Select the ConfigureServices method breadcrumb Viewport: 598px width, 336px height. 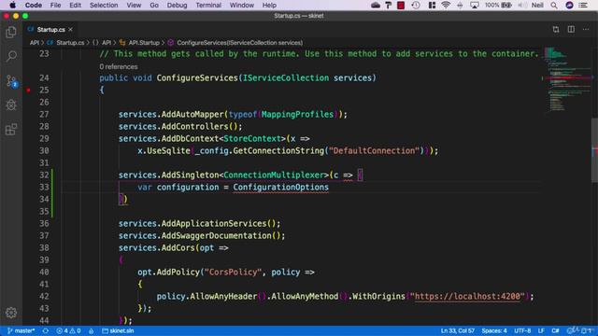[235, 43]
